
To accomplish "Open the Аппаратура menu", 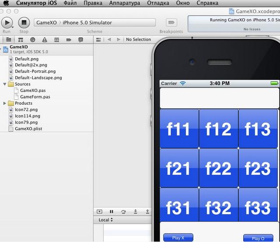I will point(125,3).
